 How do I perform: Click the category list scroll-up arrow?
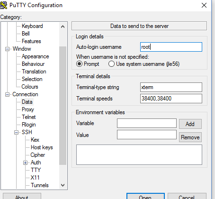tap(63, 27)
